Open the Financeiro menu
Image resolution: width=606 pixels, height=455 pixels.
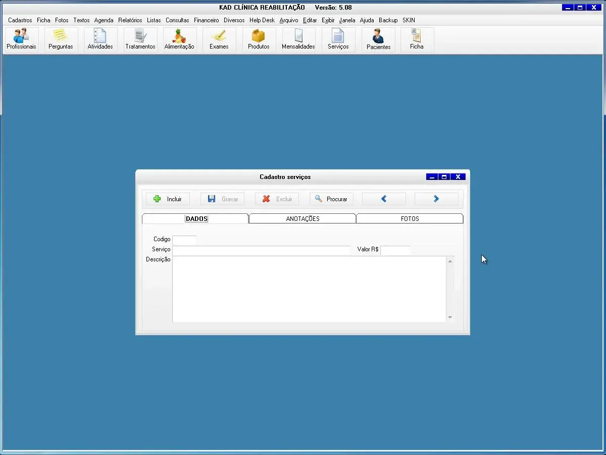pyautogui.click(x=206, y=20)
